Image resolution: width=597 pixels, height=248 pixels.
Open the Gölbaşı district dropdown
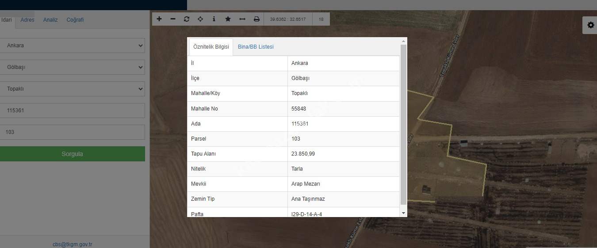pos(73,67)
